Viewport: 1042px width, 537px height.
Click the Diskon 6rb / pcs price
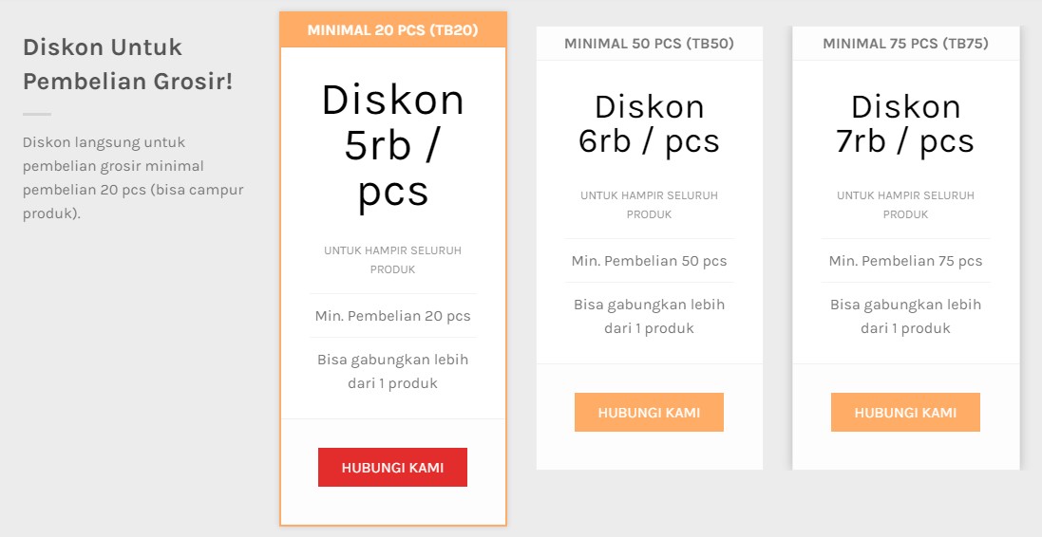coord(649,123)
